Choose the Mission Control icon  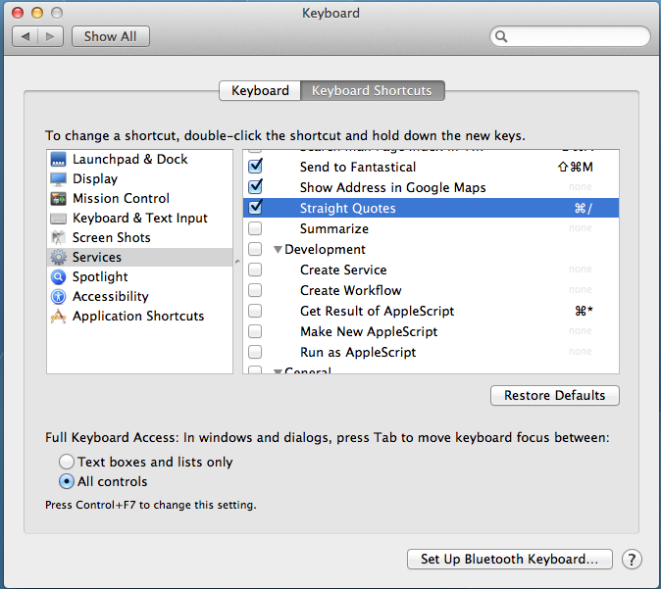click(58, 199)
